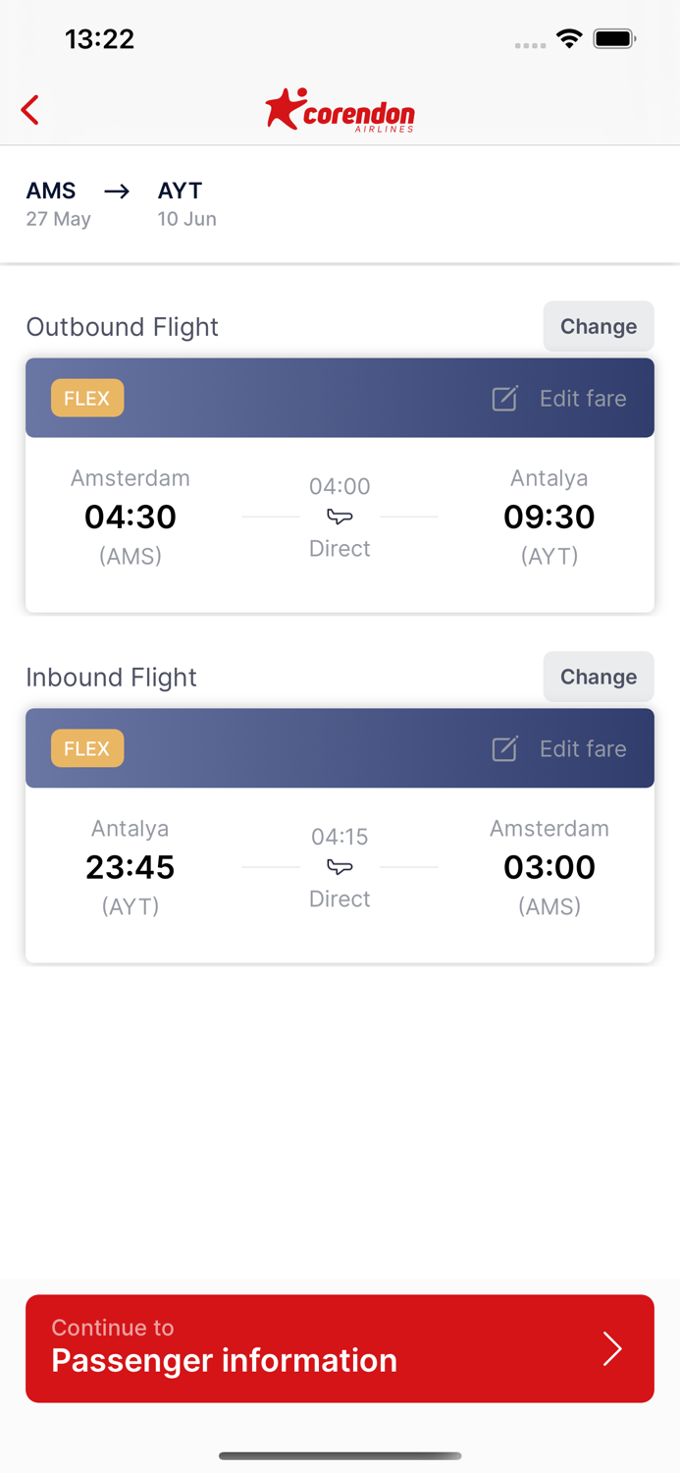Screen dimensions: 680x1473
Task: Select the inbound FLEX fare badge
Action: point(87,748)
